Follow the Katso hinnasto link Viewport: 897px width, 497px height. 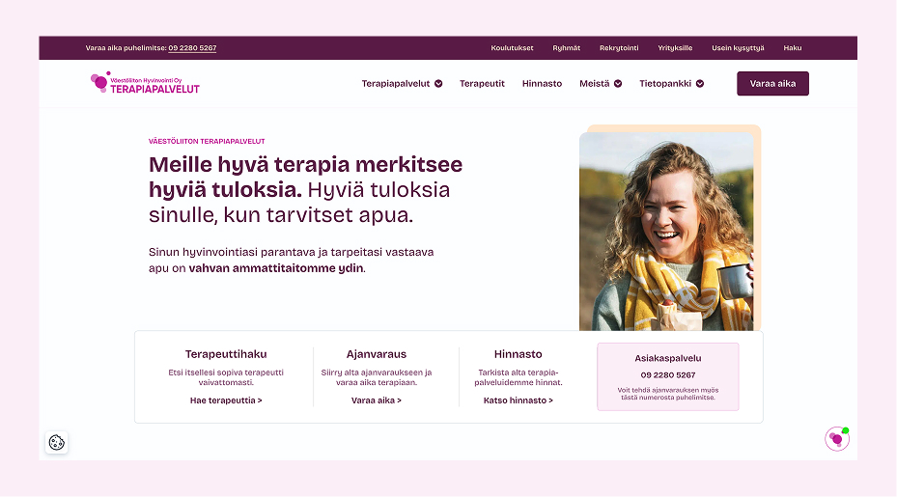coord(519,400)
